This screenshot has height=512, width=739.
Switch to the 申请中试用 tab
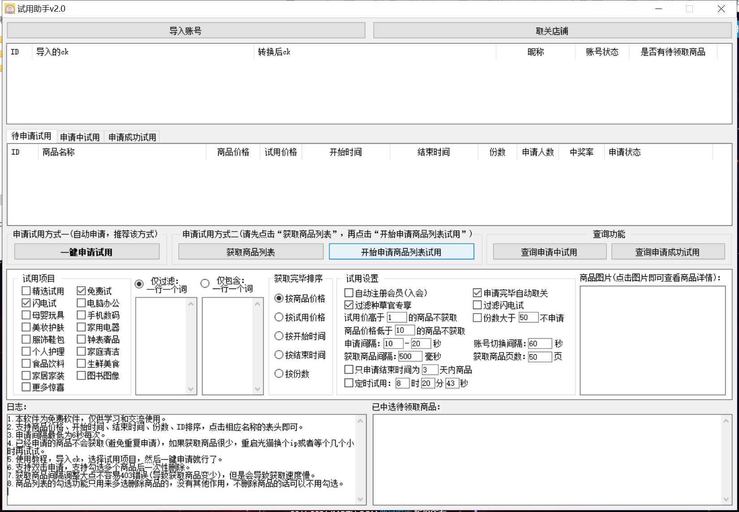coord(80,137)
